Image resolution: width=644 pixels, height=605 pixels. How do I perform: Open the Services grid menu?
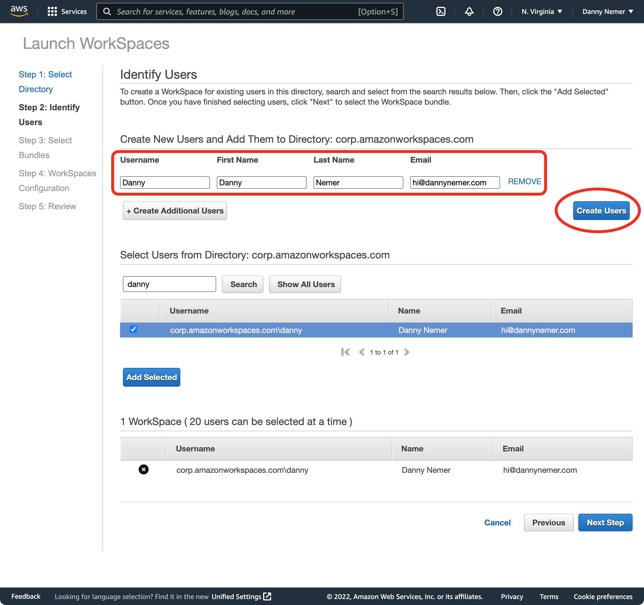click(52, 12)
